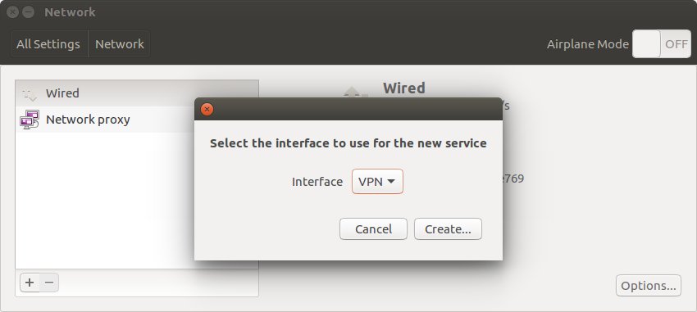Select Network proxy in the list
The image size is (697, 312).
(x=105, y=120)
